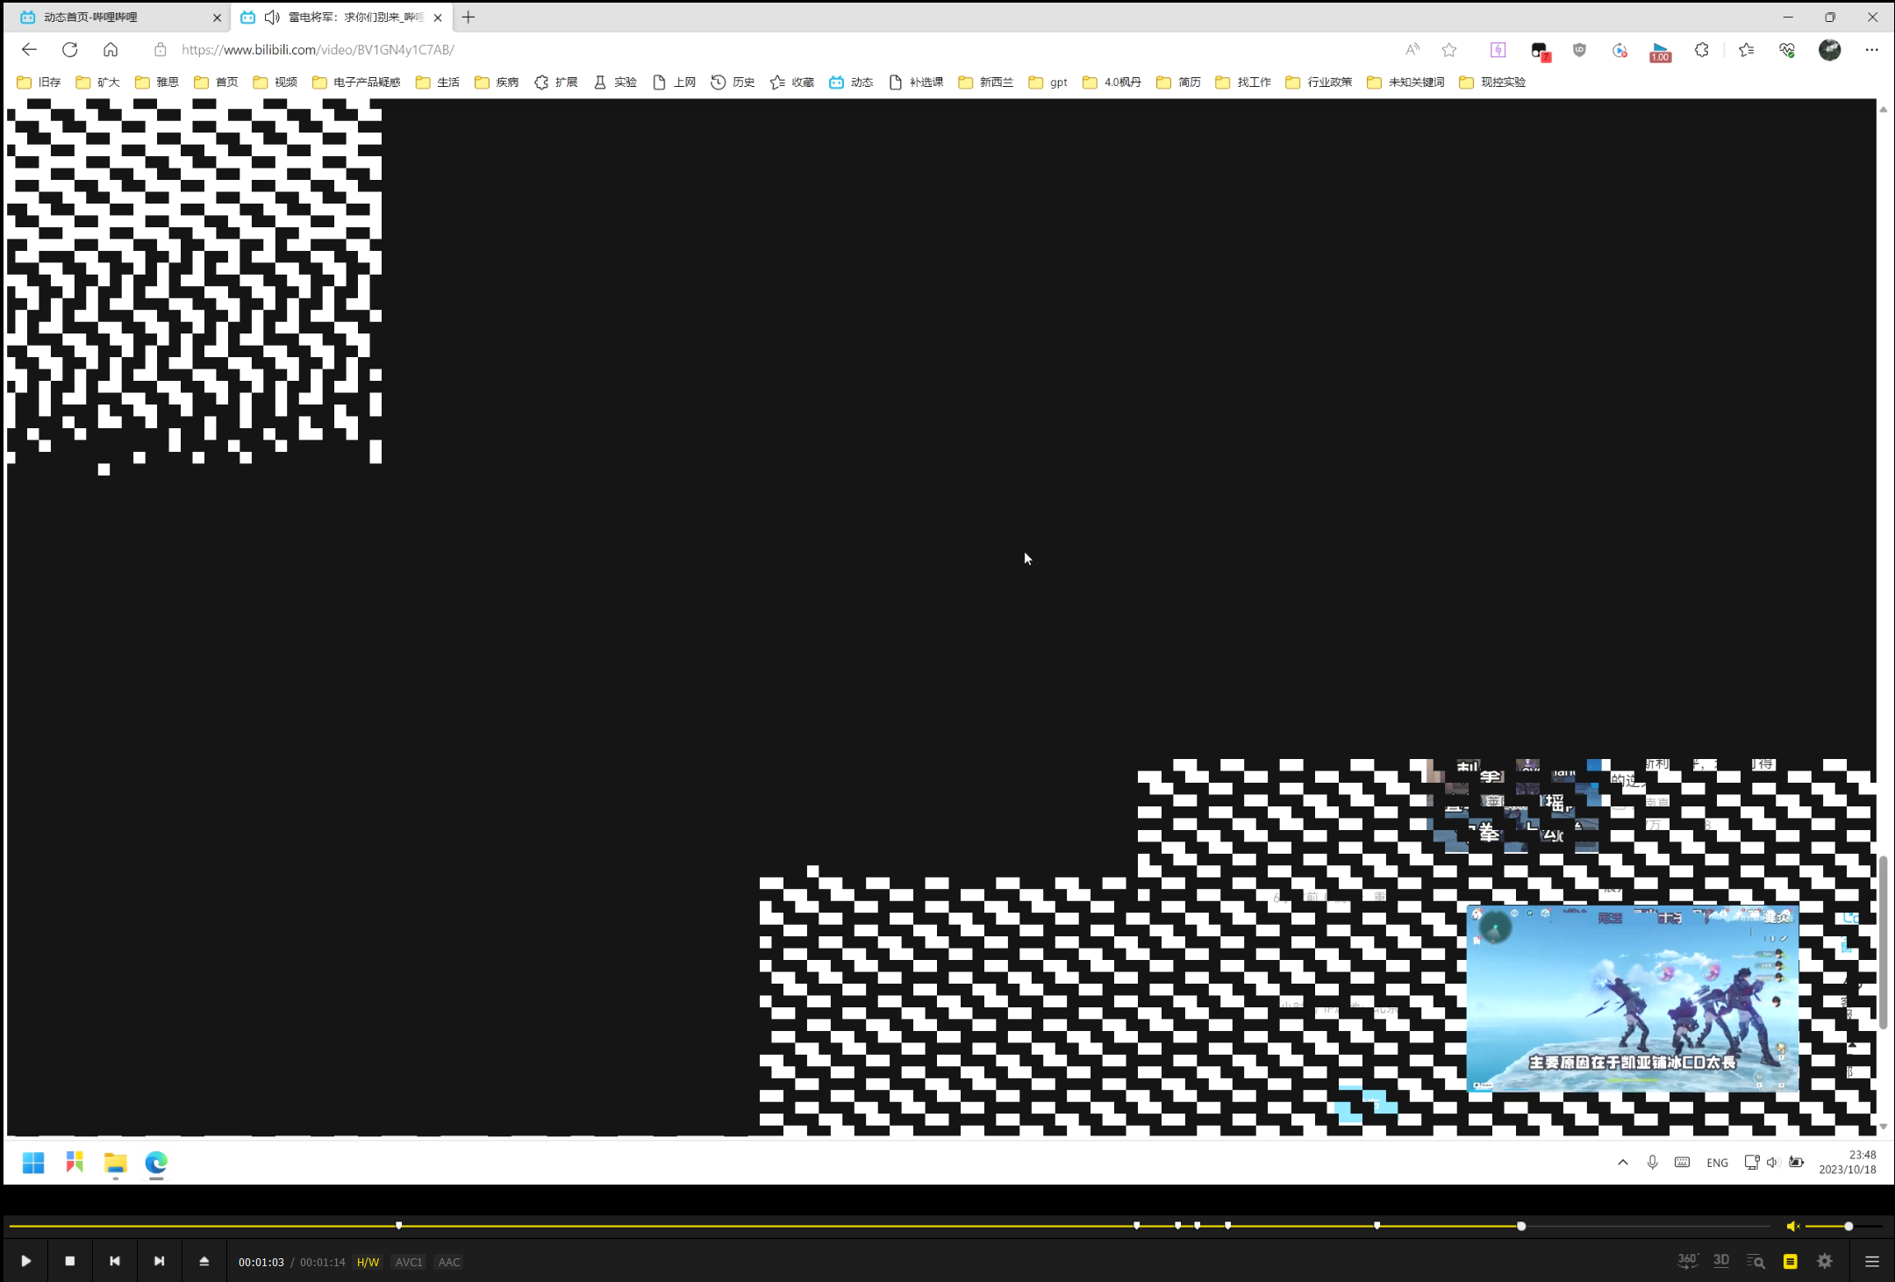Open Microsoft Edge from the taskbar
This screenshot has height=1282, width=1895.
tap(155, 1163)
